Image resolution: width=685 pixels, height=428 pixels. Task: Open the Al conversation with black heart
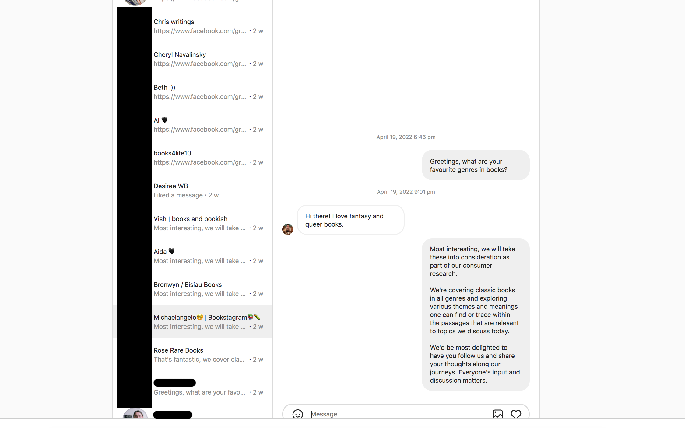click(x=193, y=125)
